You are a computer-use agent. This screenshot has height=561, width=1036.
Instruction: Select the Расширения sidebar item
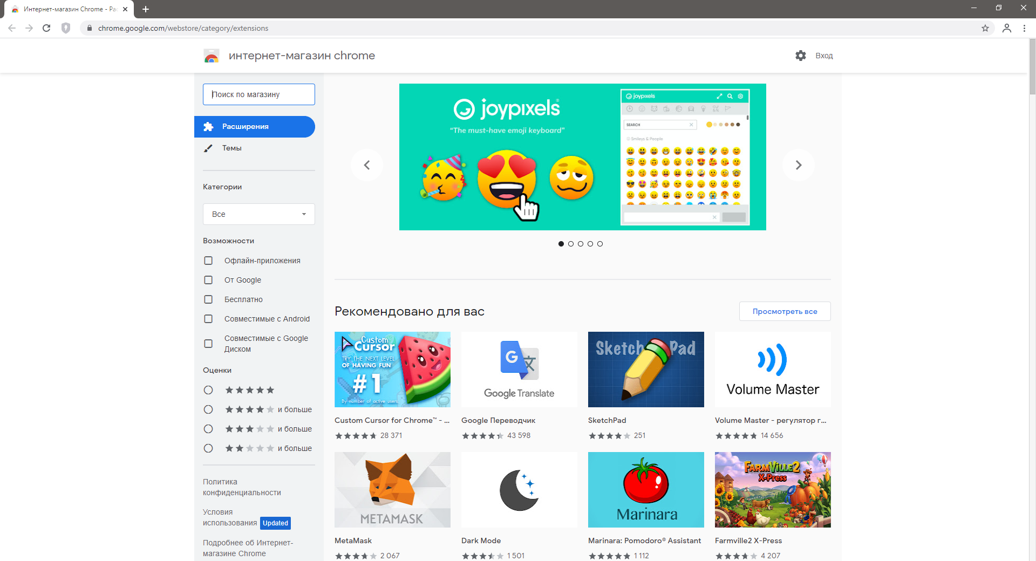coord(255,127)
